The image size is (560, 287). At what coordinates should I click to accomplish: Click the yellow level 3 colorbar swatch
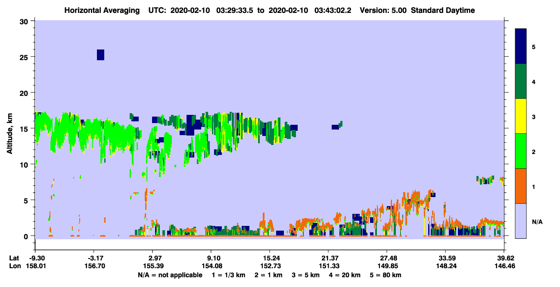(x=521, y=116)
